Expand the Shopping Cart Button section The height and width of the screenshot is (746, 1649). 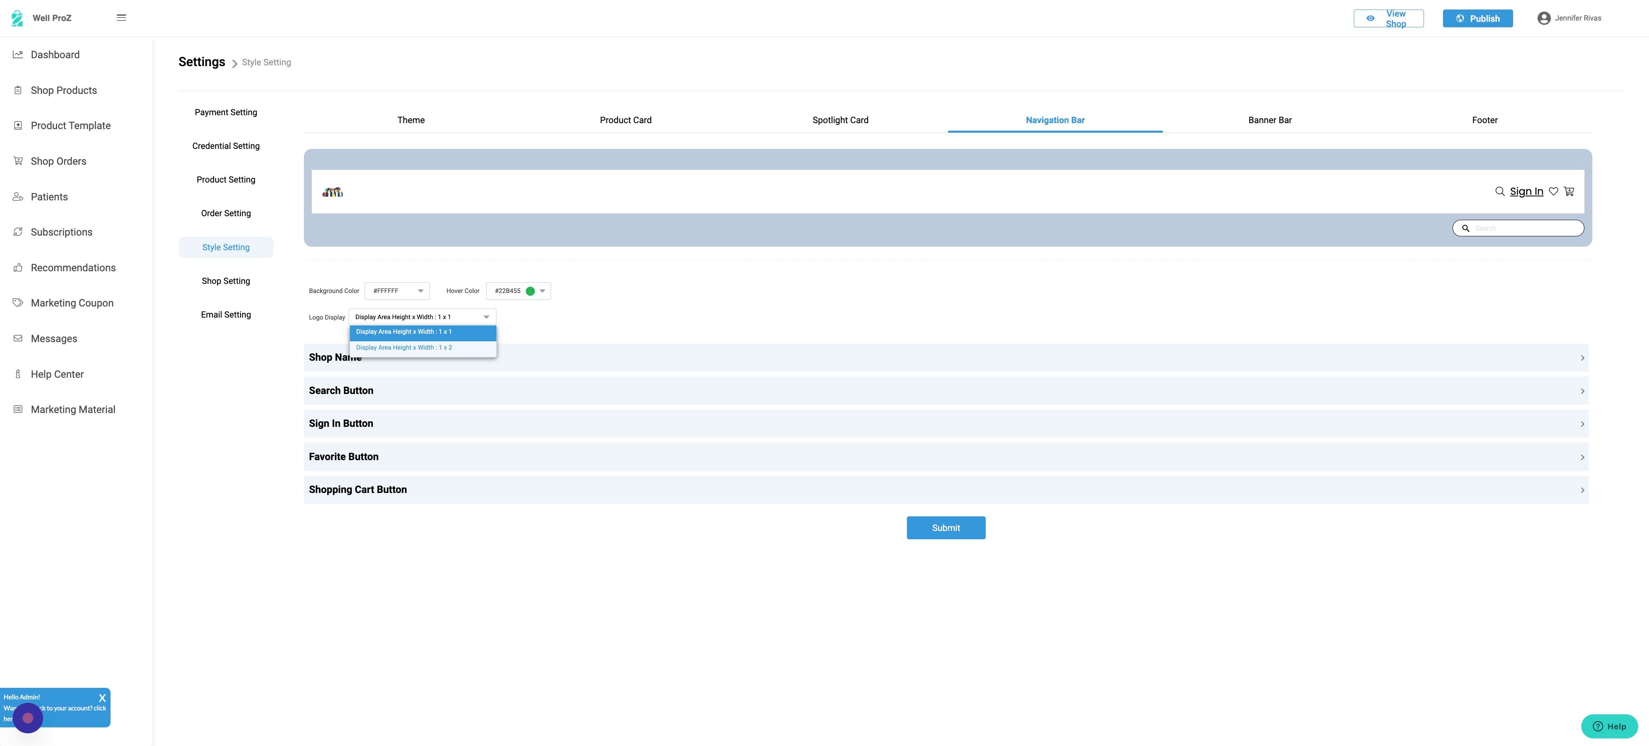(x=946, y=490)
